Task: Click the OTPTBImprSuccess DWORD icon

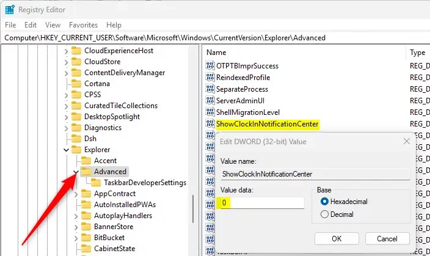Action: (x=210, y=65)
